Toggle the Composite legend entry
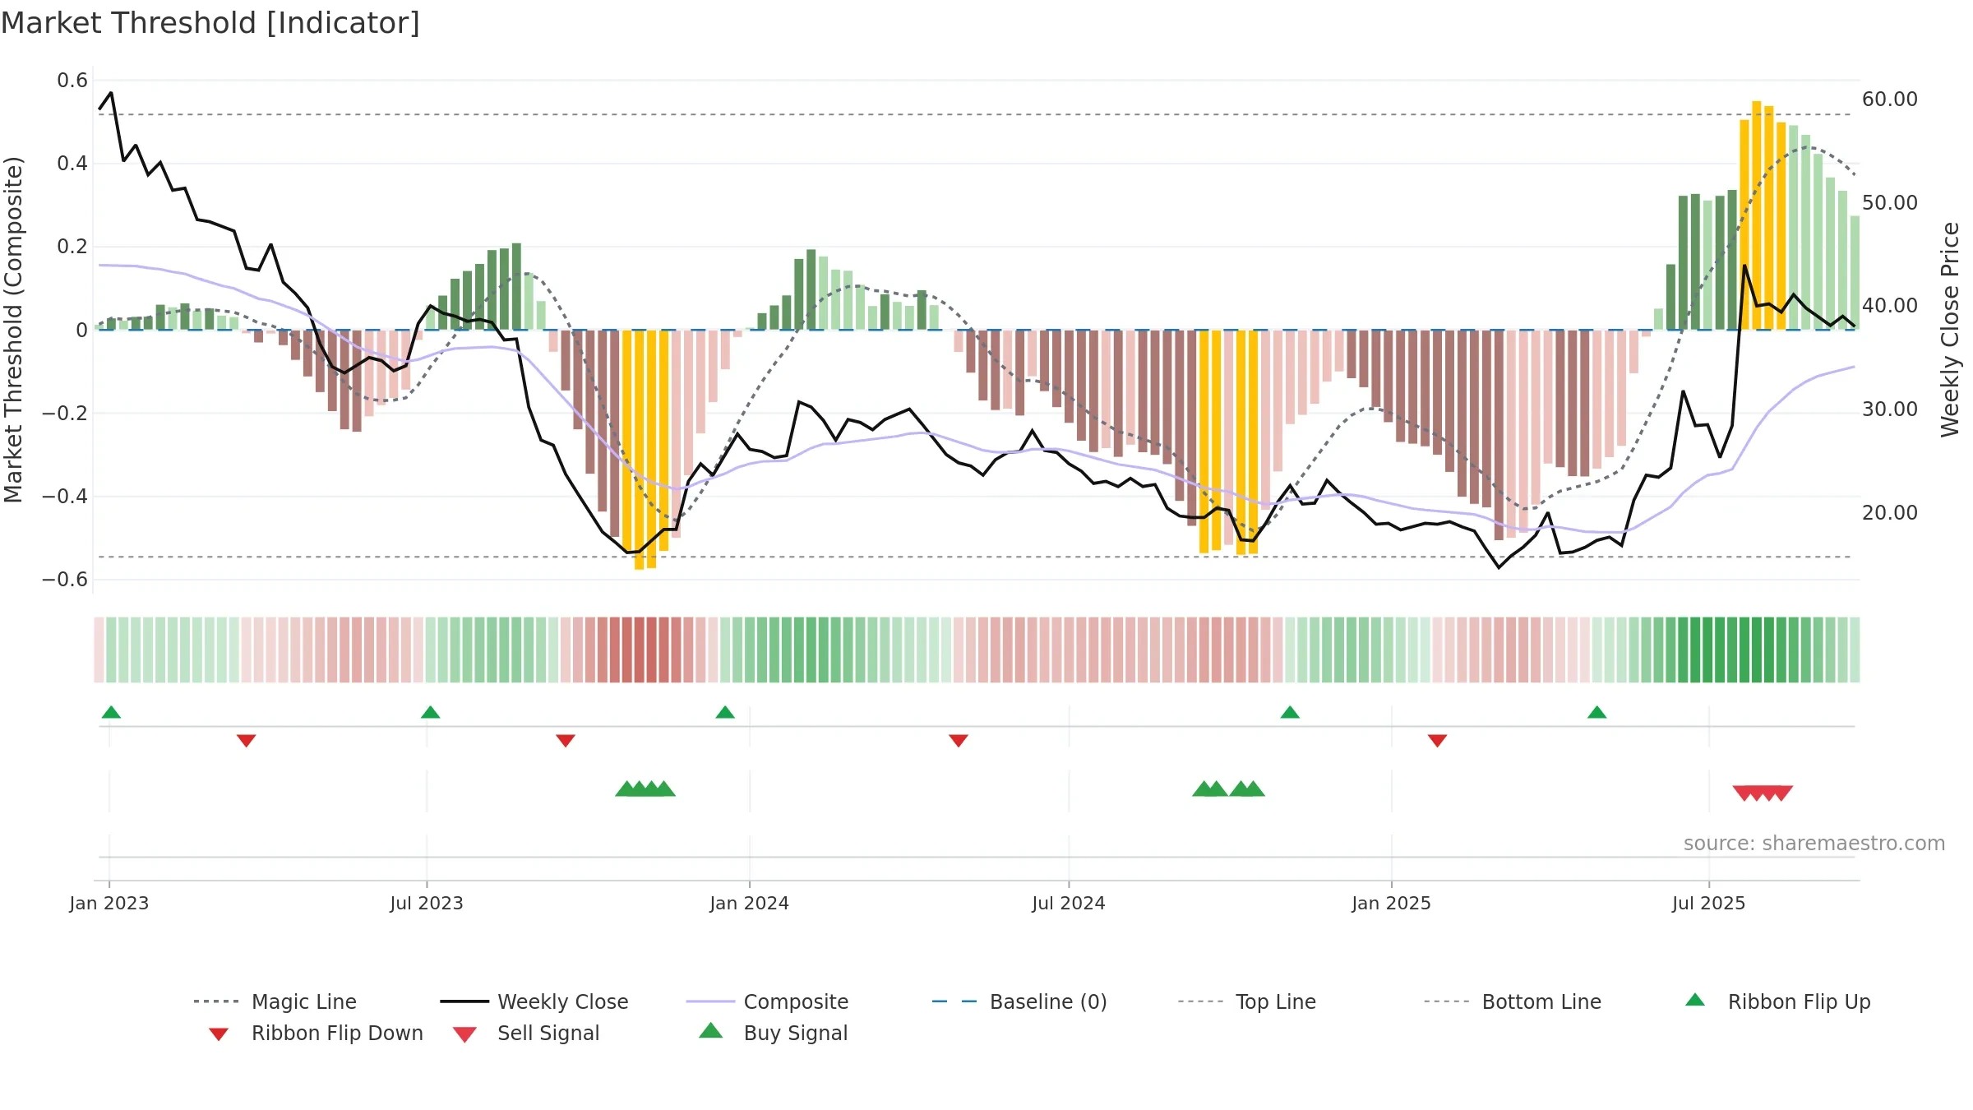1973x1110 pixels. point(767,1001)
